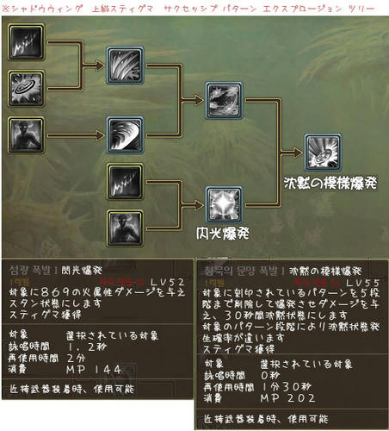This screenshot has width=389, height=431.
Task: Select the blue-framed slashing claws skill icon
Action: click(x=125, y=66)
